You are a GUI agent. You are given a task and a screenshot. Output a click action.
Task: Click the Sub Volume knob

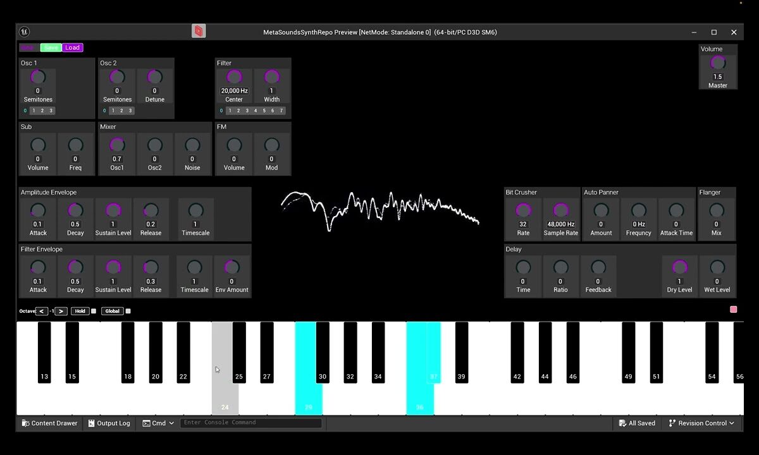[38, 145]
